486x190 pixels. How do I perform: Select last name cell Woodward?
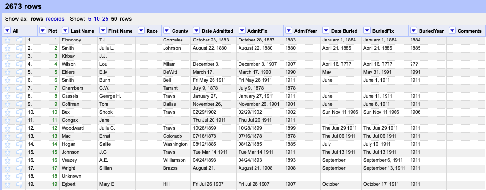[x=79, y=128]
